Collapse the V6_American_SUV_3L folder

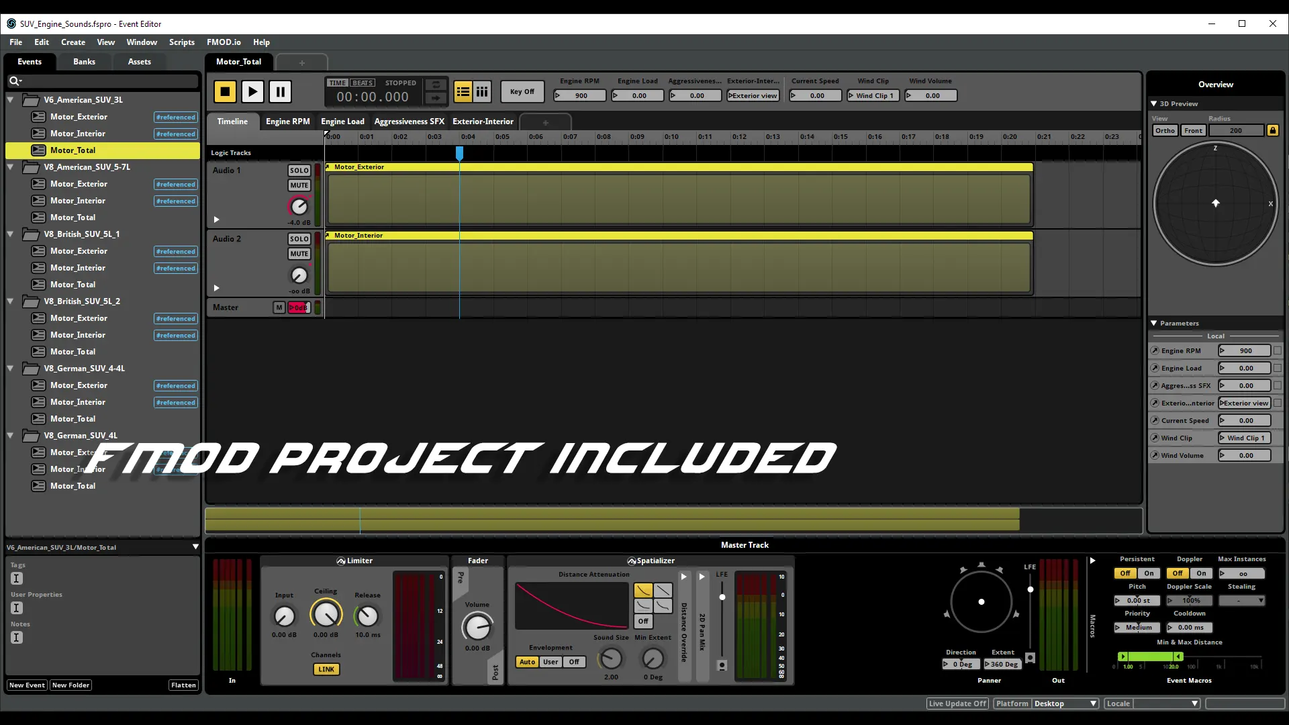[x=11, y=100]
